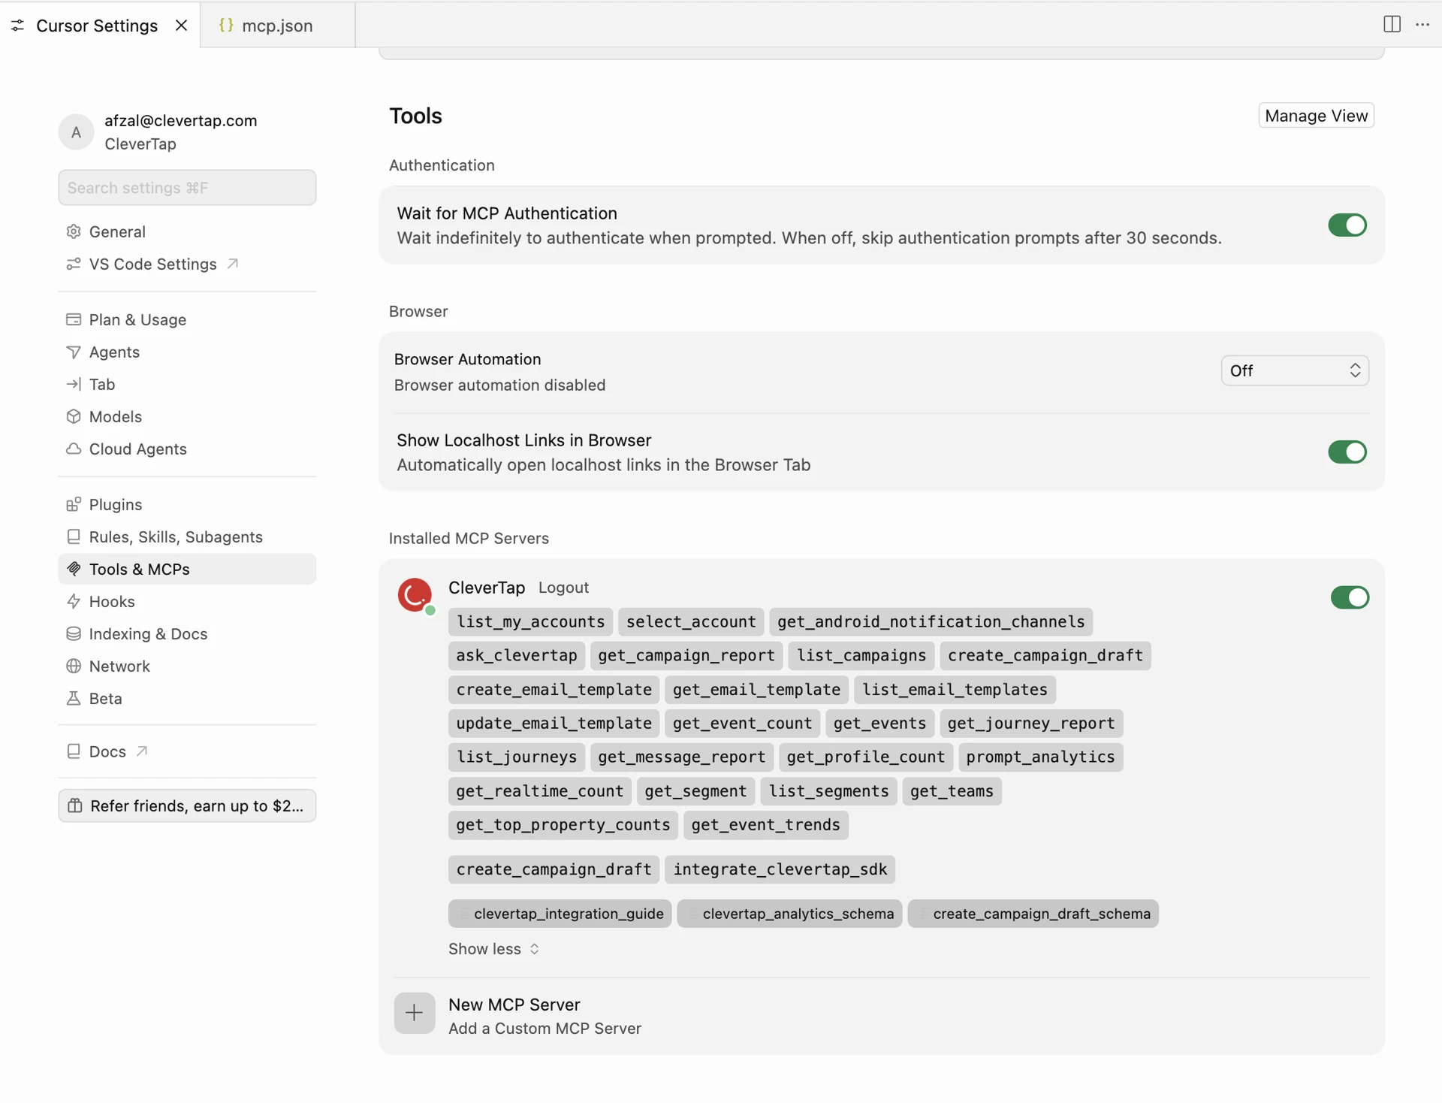
Task: Click the create_email_template tool chip
Action: pos(554,689)
